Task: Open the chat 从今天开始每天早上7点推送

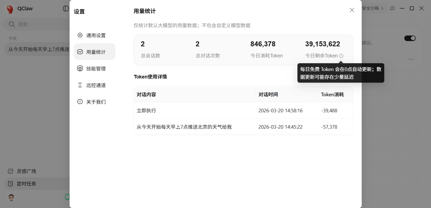Action: (x=37, y=49)
